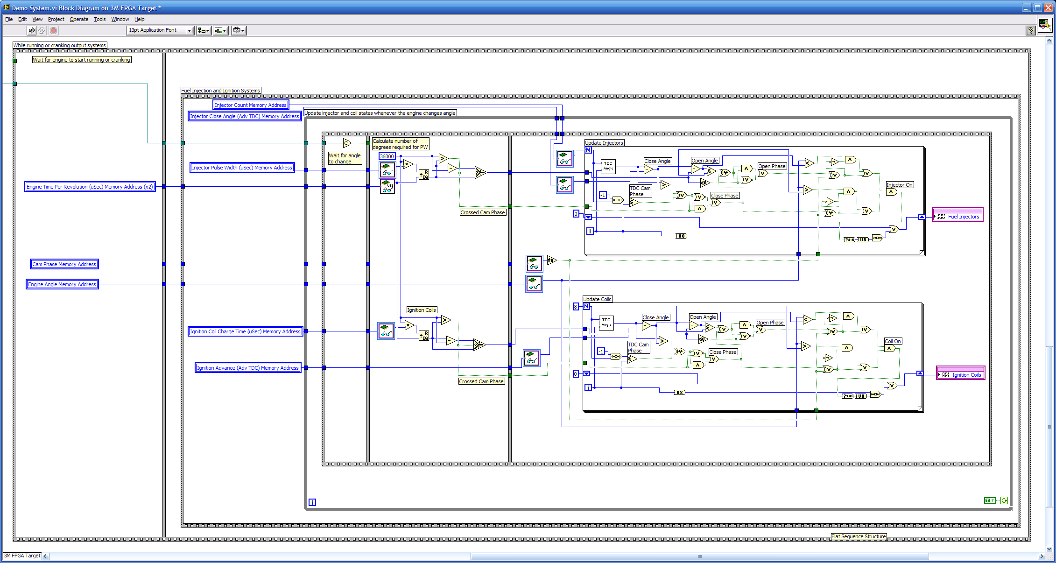Select the not-equal-to-zero node after Cam Phase read
Viewport: 1056px width, 563px height.
(x=552, y=260)
